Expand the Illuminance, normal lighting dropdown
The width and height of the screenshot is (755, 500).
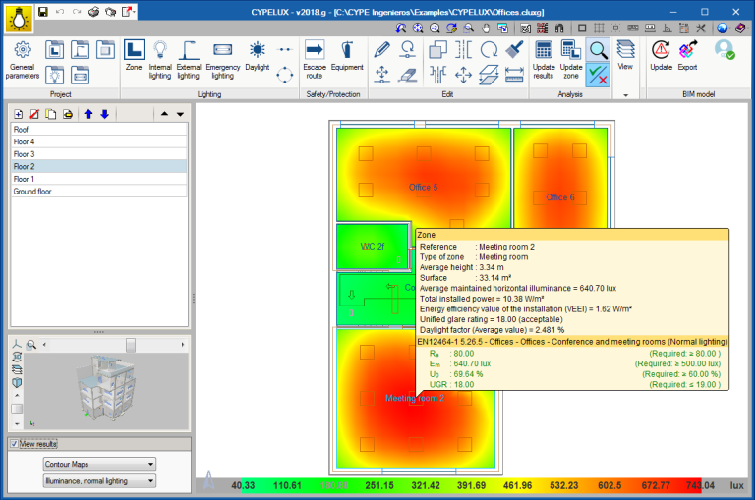[99, 481]
